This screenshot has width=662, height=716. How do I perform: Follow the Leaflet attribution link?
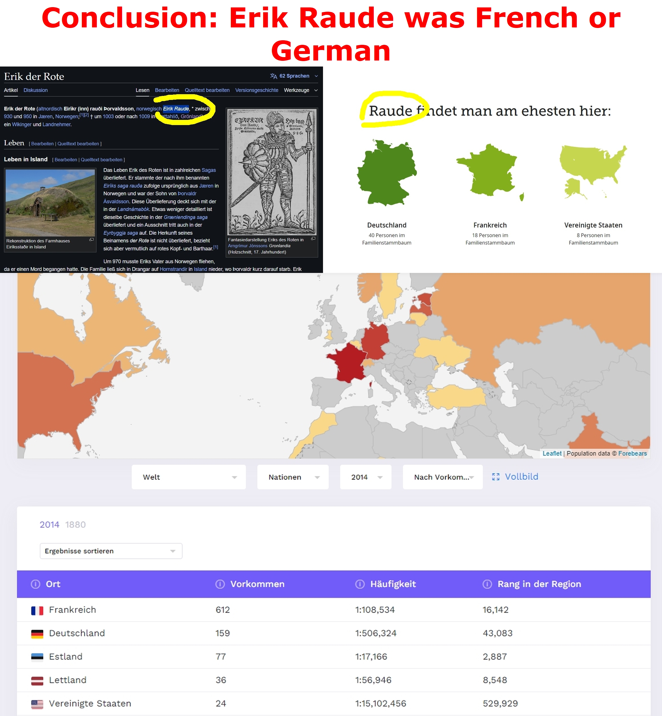coord(552,453)
